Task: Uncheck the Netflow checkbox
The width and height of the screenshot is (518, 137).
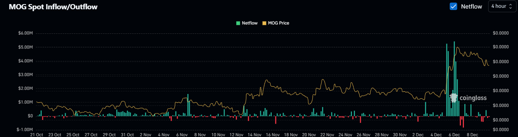Action: click(x=453, y=6)
